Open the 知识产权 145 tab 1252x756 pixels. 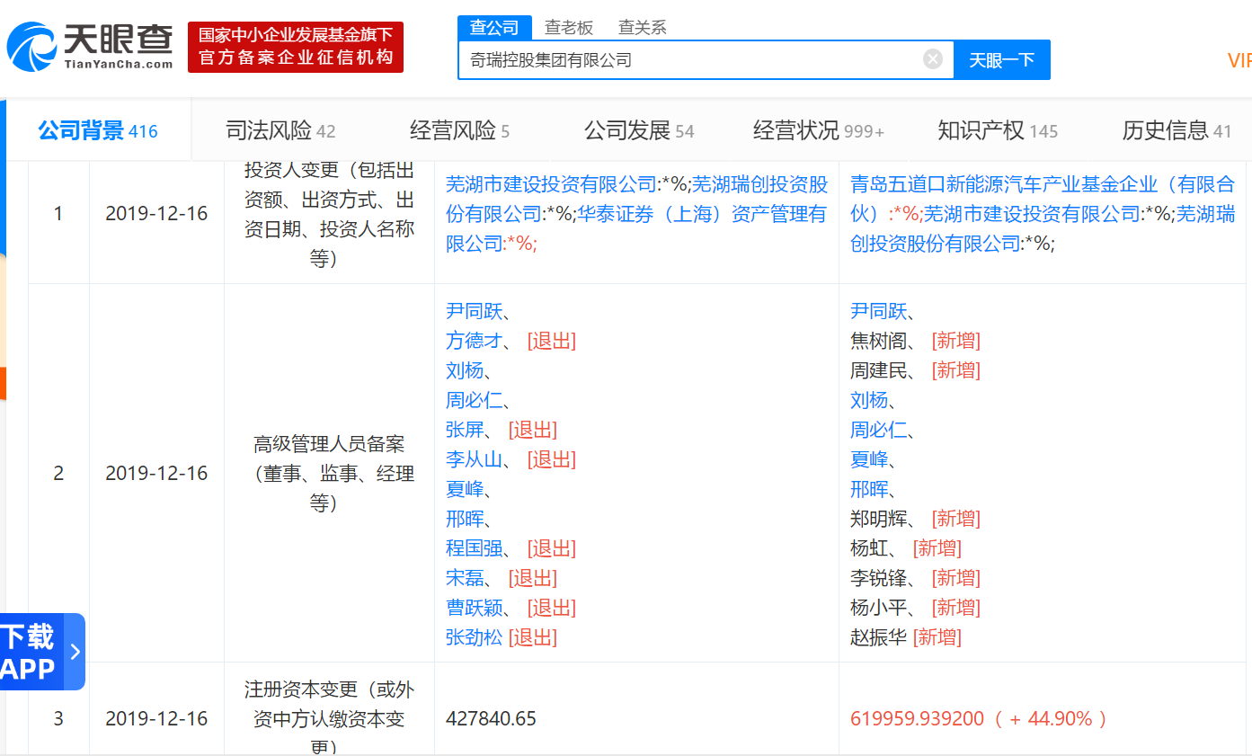[x=998, y=131]
